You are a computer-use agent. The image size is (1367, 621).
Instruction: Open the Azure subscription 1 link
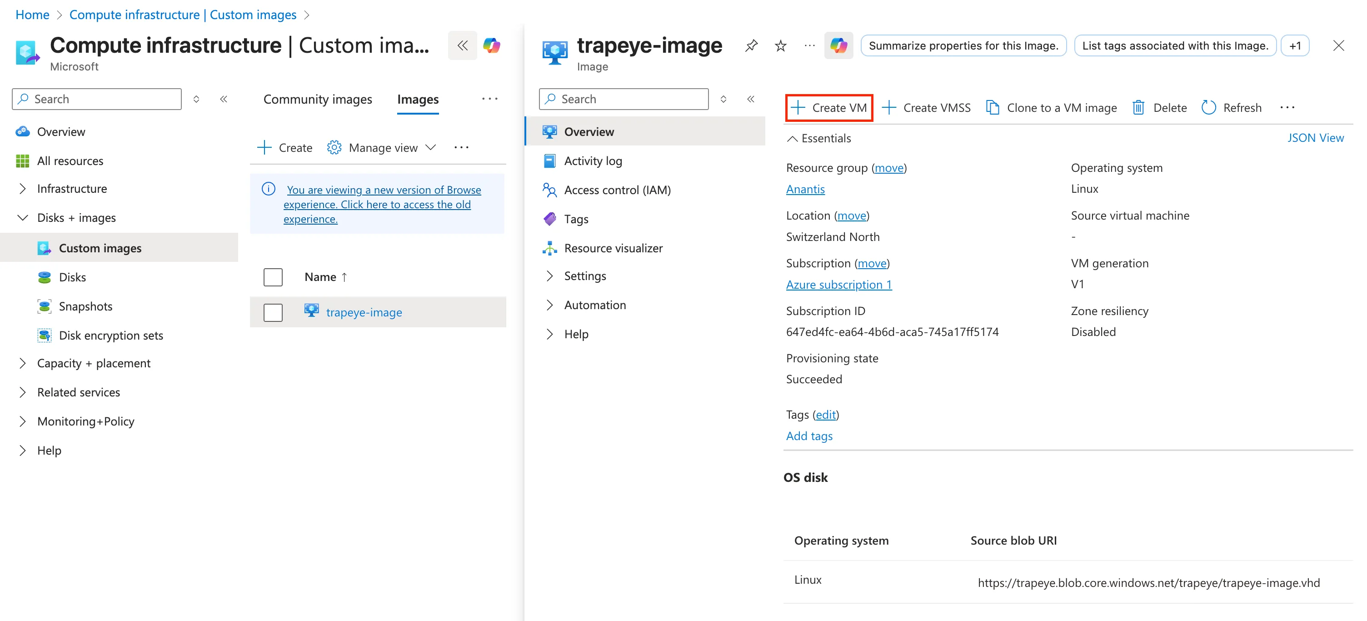tap(838, 285)
